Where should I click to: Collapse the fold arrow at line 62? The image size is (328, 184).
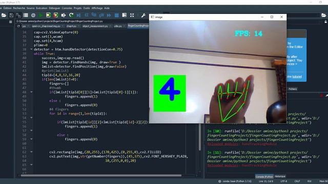click(31, 152)
